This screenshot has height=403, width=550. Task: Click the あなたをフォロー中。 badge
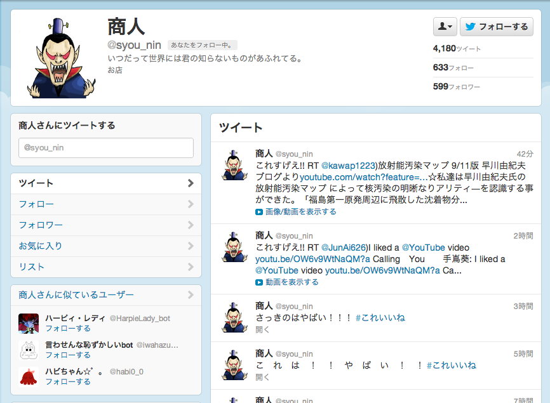[x=203, y=45]
